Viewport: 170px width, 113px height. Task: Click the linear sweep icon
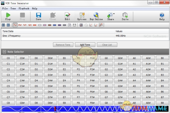(91, 25)
